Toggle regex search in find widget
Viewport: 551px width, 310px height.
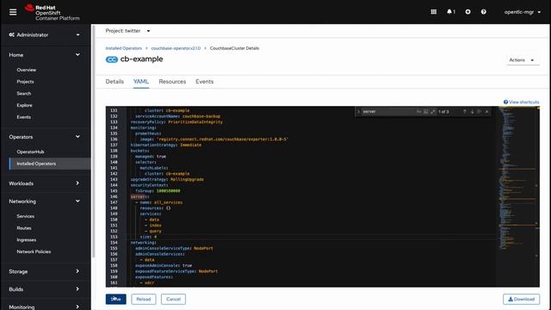tap(433, 111)
